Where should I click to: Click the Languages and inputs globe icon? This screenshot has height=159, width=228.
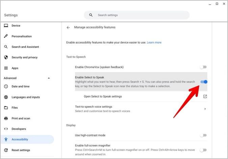[6, 97]
